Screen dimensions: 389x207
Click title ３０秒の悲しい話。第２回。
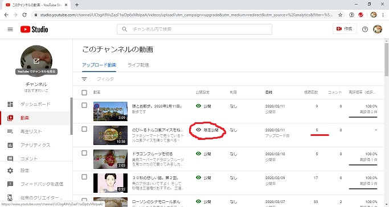click(x=155, y=178)
